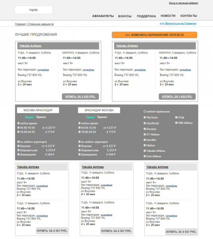Choose 05:00-15:59 under КРАСНОДАР-МОСКВА
The width and height of the screenshot is (213, 239).
coord(87,128)
